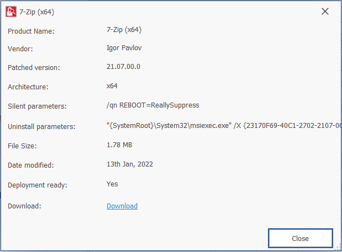Click the msiexec.exe uninstall parameters value
Screen dimensions: 342x252
click(x=224, y=126)
